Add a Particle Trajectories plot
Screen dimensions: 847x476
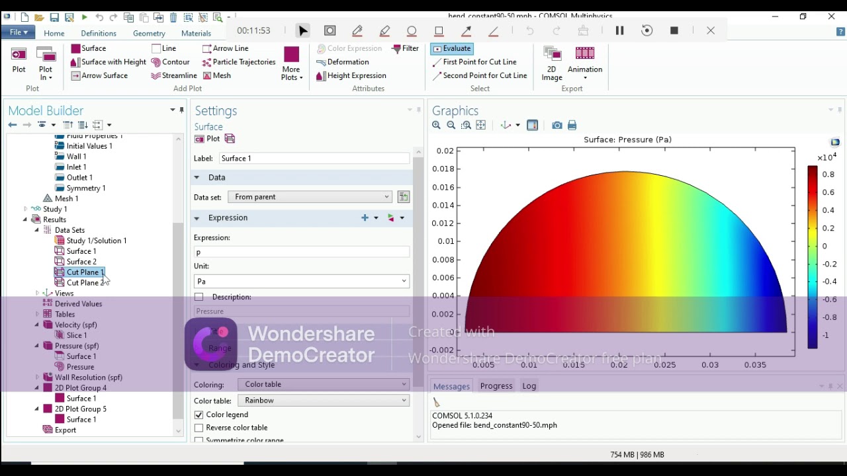click(x=239, y=62)
